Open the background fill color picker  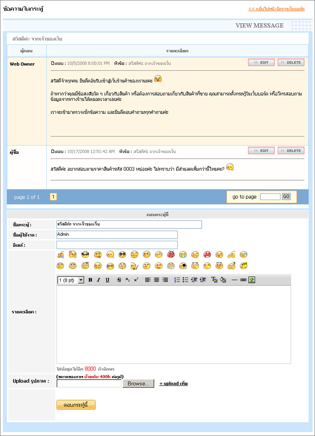pyautogui.click(x=223, y=280)
